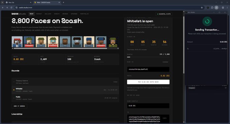Go back using the browser back arrow
This screenshot has width=230, height=124.
(x=3, y=7)
